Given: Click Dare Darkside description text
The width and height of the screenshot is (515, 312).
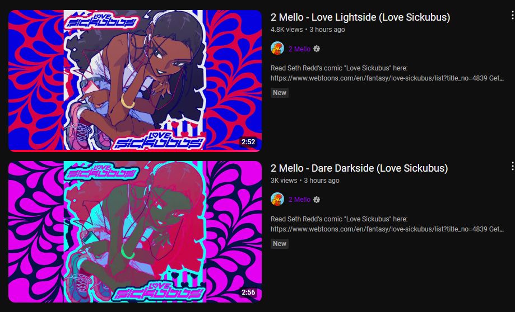Looking at the screenshot, I should (387, 224).
